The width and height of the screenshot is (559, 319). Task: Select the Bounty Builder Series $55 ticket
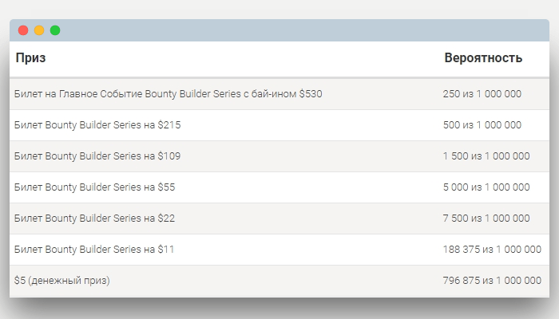[279, 187]
